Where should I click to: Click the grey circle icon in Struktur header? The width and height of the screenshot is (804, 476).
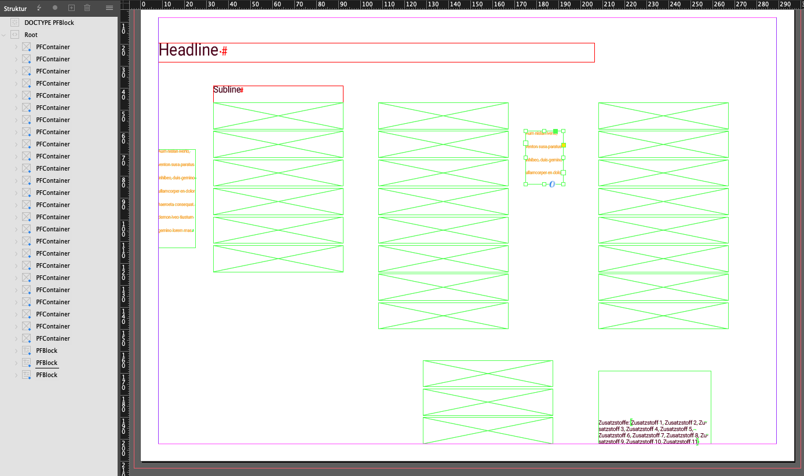click(55, 8)
